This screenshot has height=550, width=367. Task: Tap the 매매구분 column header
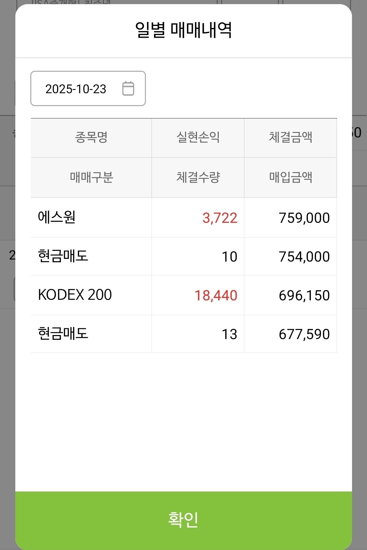pyautogui.click(x=91, y=177)
